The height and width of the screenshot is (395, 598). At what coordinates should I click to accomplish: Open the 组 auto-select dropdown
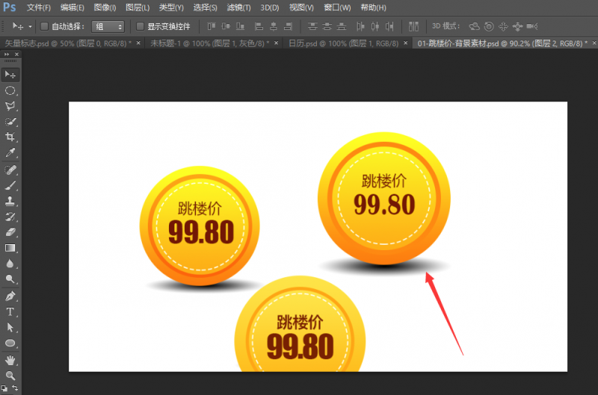tap(108, 26)
